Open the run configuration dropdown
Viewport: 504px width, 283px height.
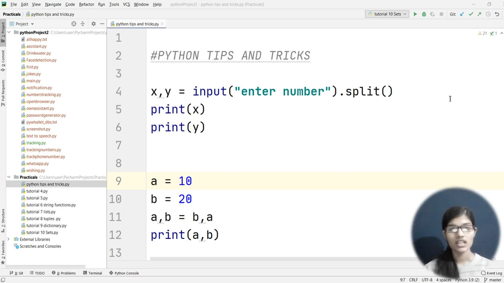(x=387, y=14)
